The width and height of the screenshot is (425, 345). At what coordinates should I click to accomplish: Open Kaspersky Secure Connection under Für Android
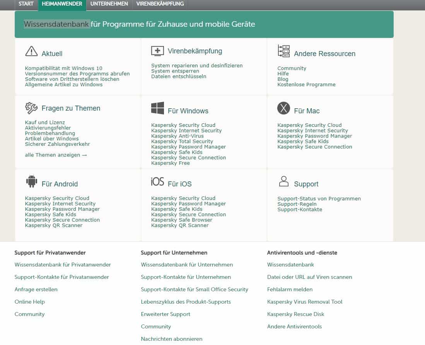coord(62,220)
